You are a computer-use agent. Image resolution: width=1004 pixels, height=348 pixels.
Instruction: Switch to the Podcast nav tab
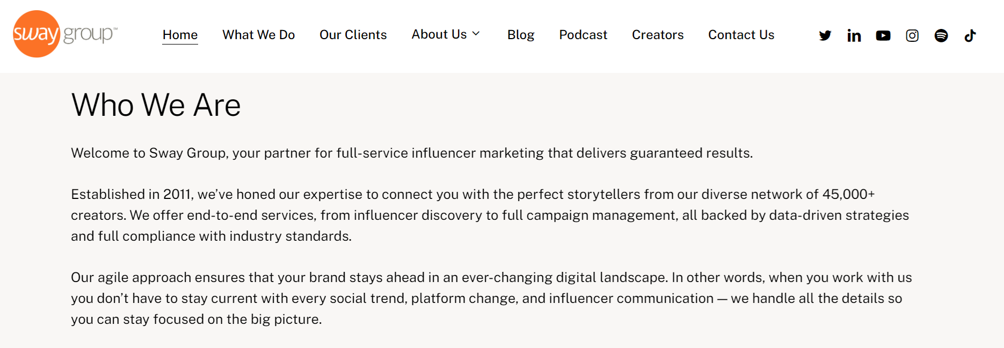click(583, 34)
